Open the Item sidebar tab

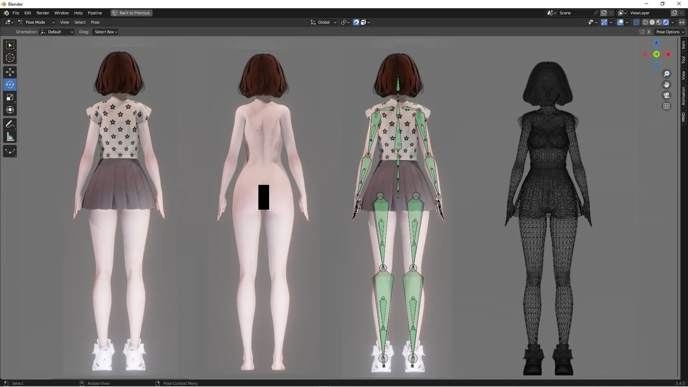pos(683,45)
